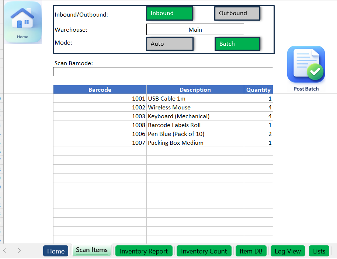This screenshot has width=337, height=259.
Task: Switch to the Inventory Report tab
Action: [x=144, y=251]
